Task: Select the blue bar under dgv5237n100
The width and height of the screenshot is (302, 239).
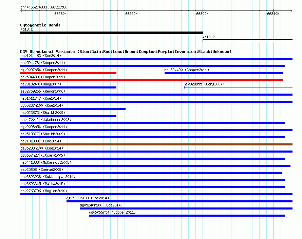Action: click(x=73, y=109)
